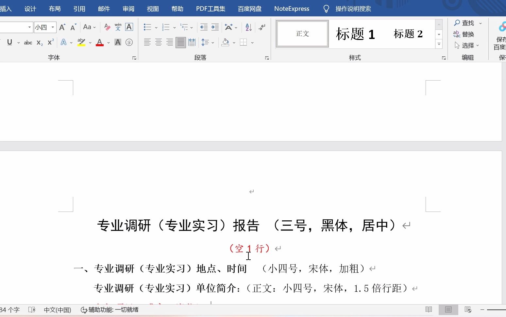Switch to web layout view in status bar
This screenshot has height=317, width=506.
[468, 309]
